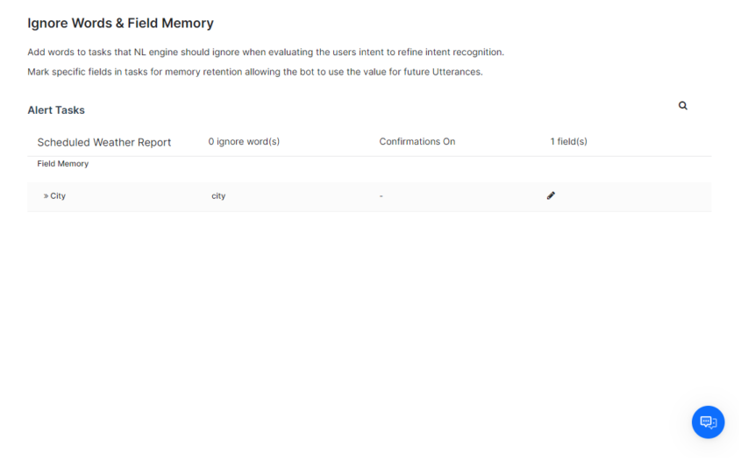Expand the City field chevron
The height and width of the screenshot is (461, 741).
(x=46, y=196)
